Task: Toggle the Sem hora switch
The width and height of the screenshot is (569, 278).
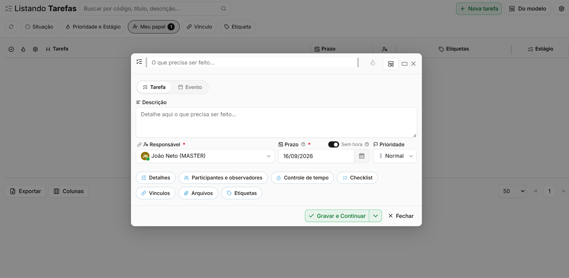Action: tap(334, 144)
